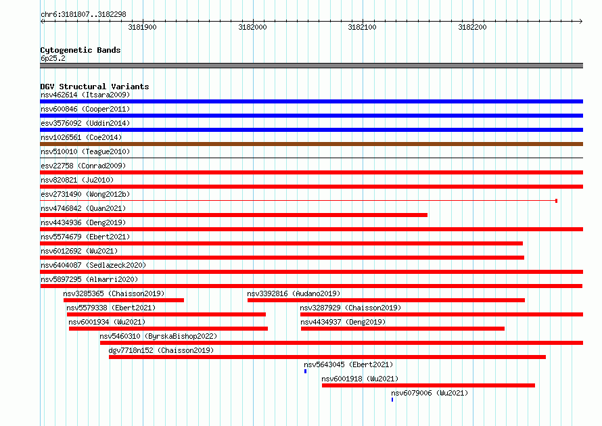
Task: Select the blue nsv462614 variant bar
Action: [311, 101]
